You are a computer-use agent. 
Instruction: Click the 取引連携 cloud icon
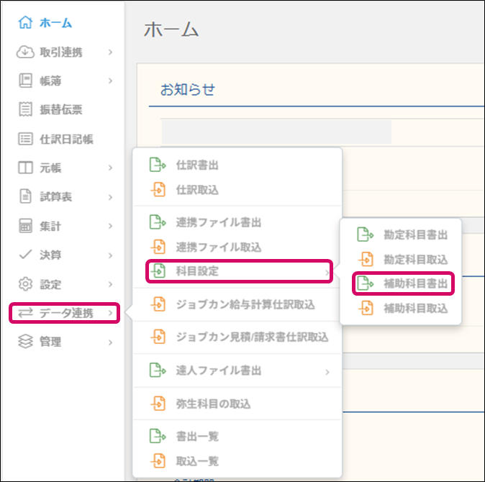[x=25, y=52]
